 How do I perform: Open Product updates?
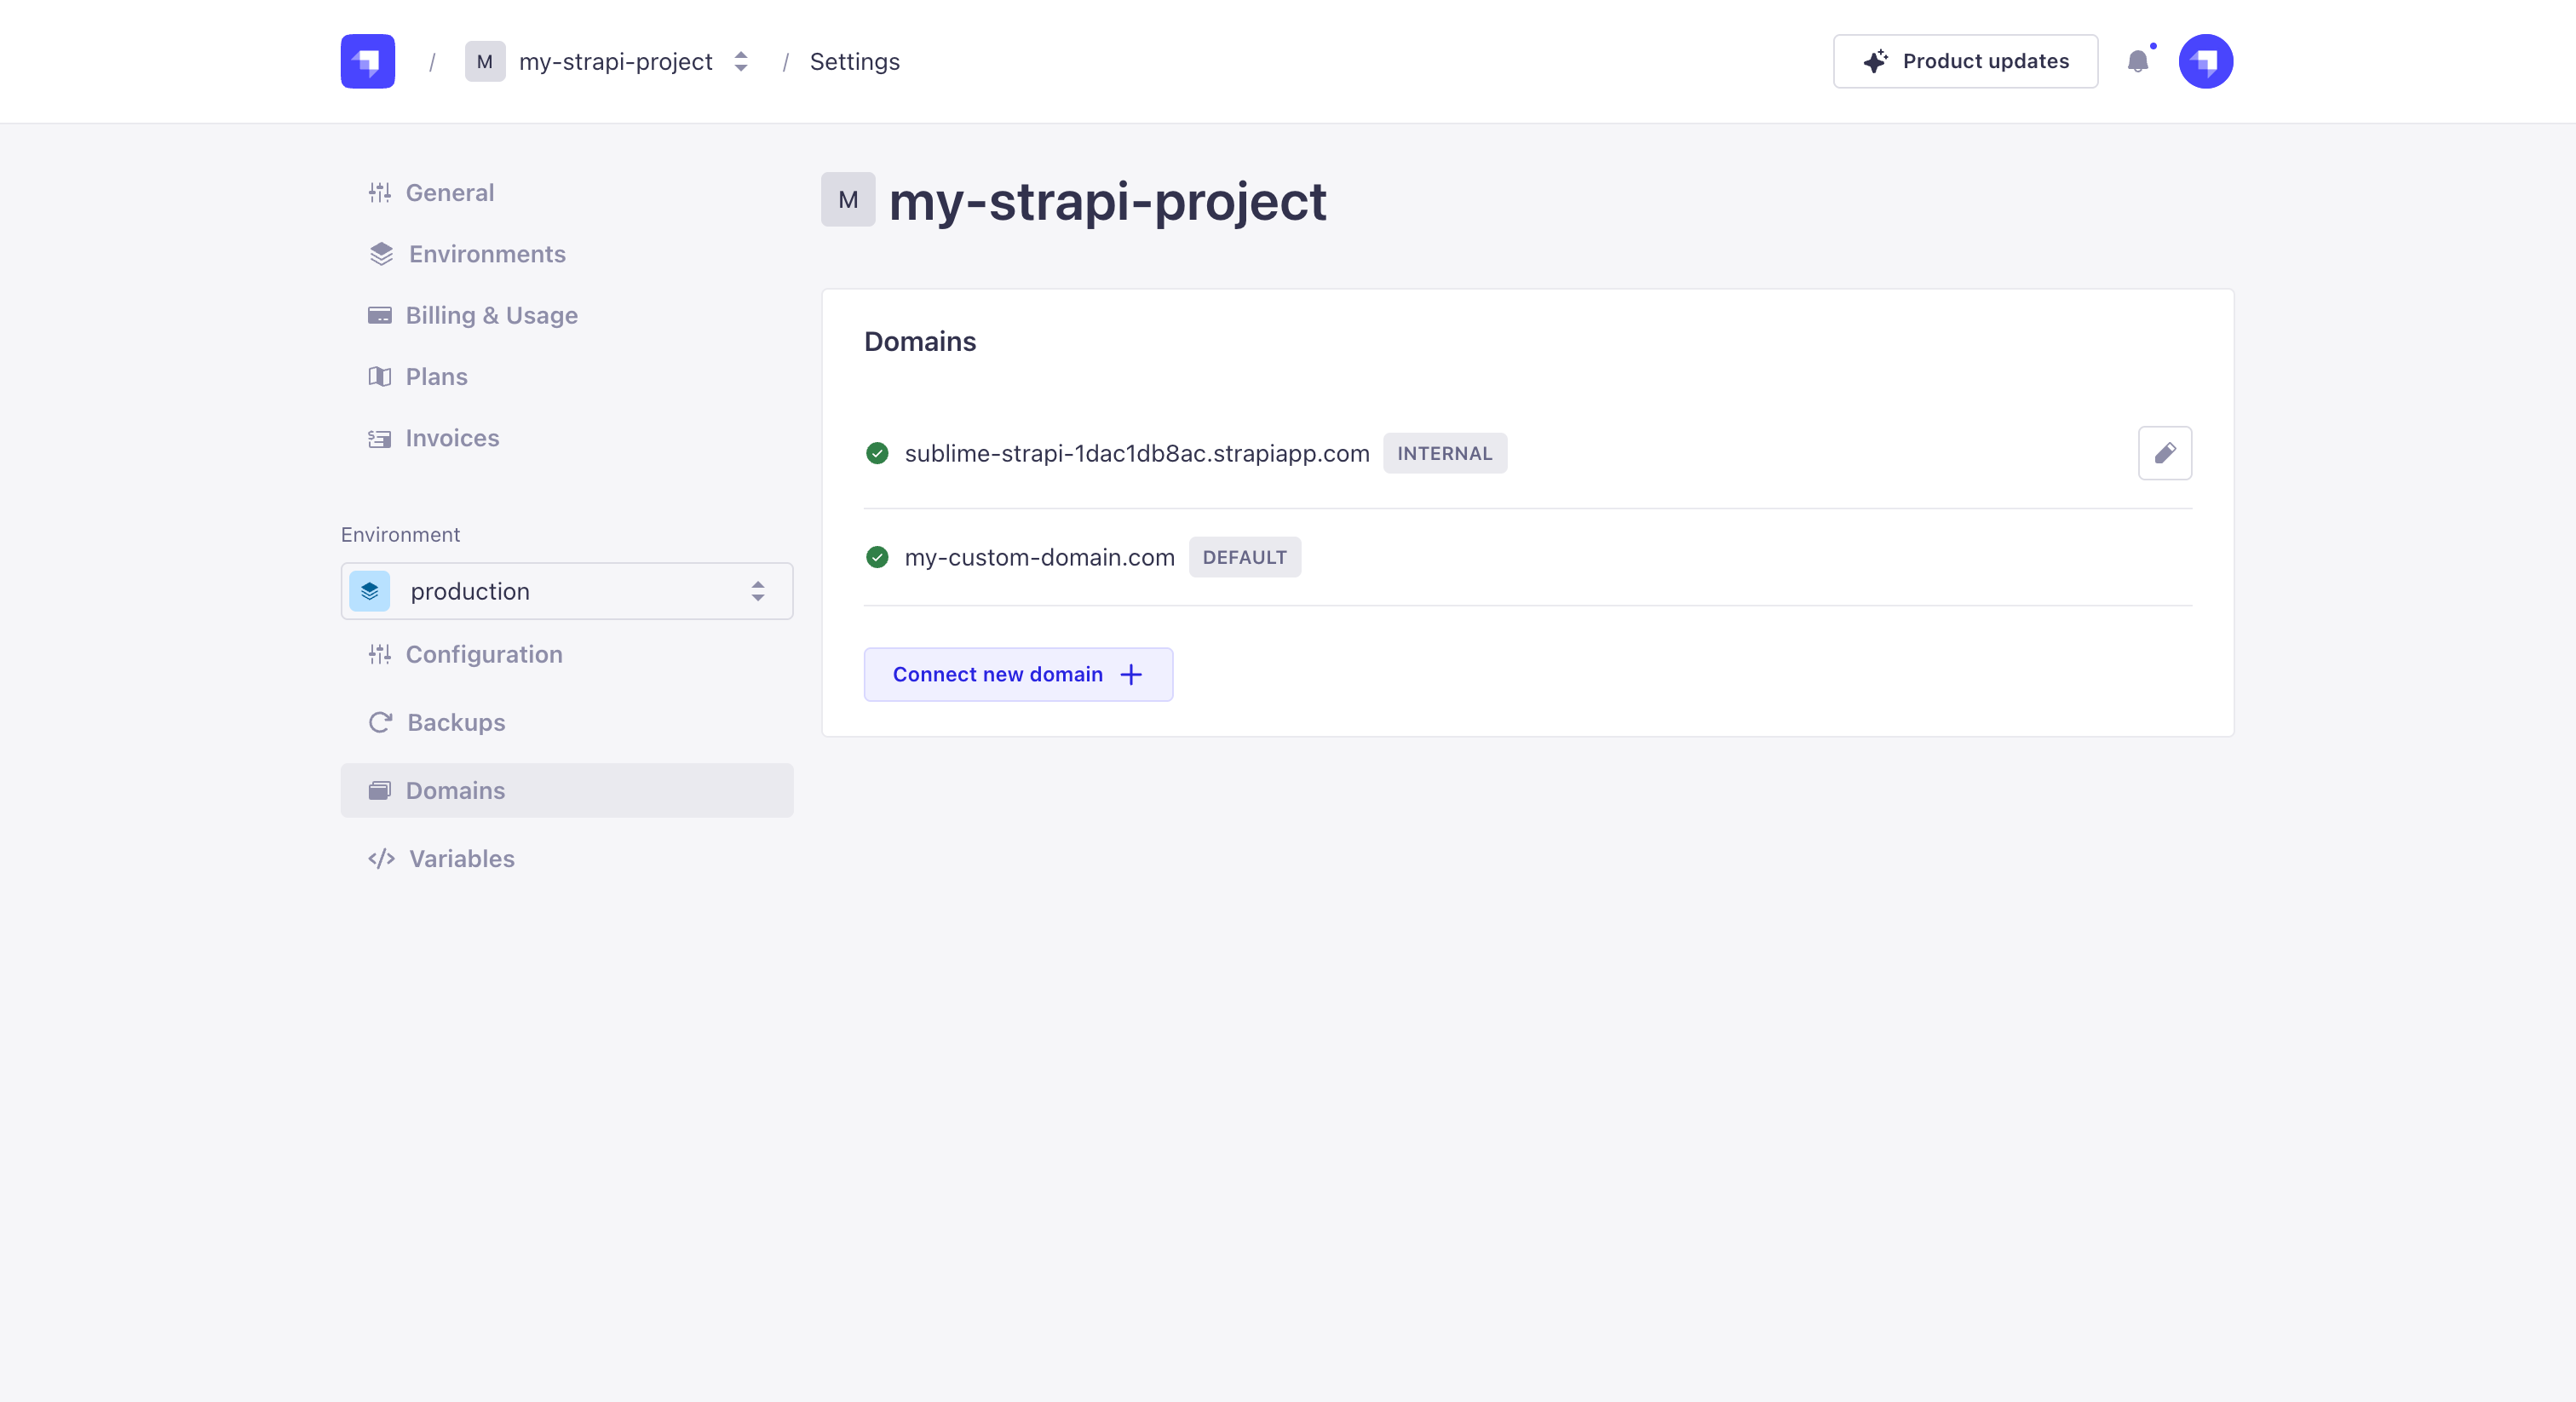point(1964,61)
